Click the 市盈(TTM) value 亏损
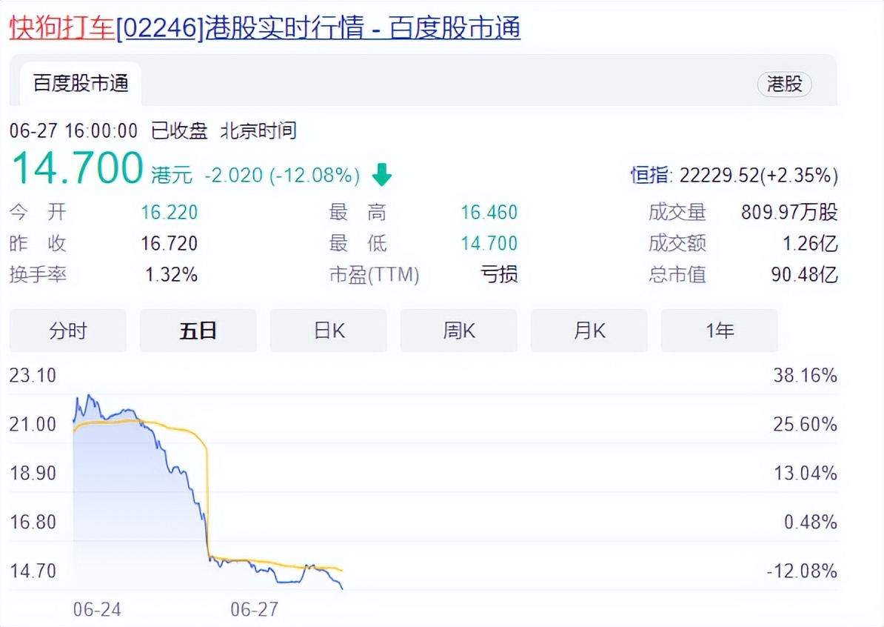The height and width of the screenshot is (627, 884). pyautogui.click(x=499, y=275)
